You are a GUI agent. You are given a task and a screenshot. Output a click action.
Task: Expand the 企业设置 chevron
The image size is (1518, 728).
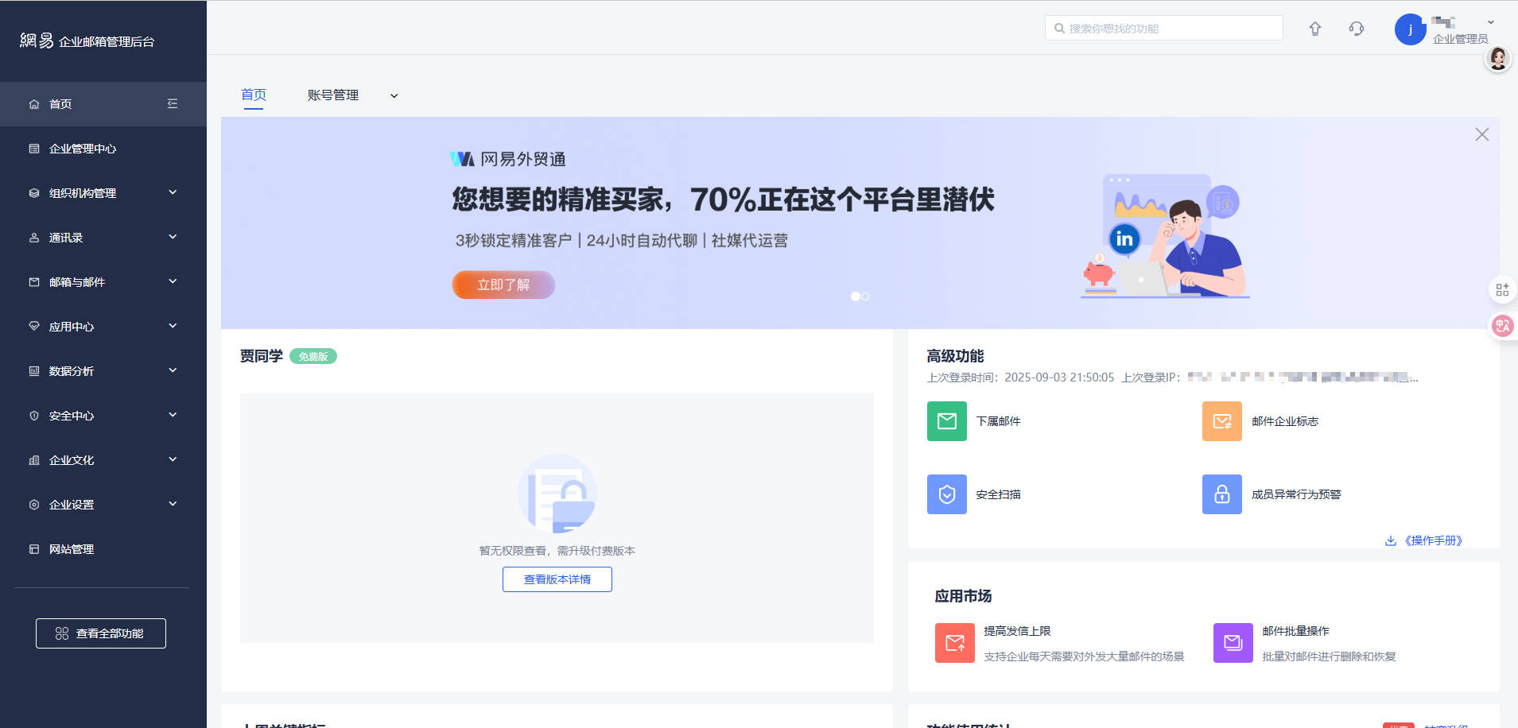click(173, 504)
